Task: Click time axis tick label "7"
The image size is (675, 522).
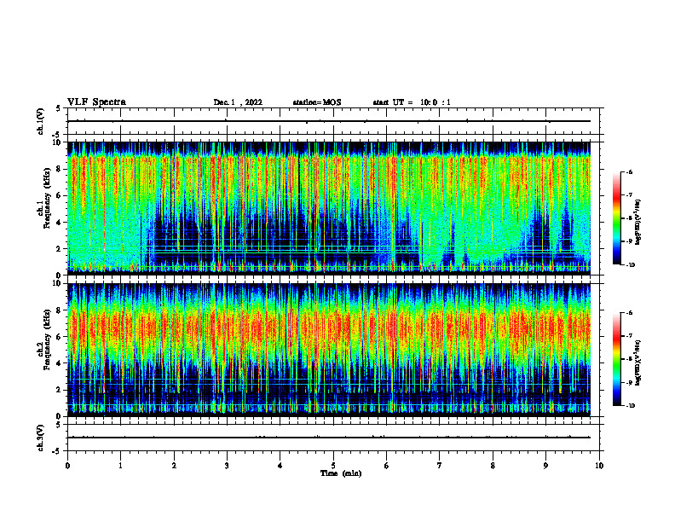Action: pyautogui.click(x=440, y=466)
